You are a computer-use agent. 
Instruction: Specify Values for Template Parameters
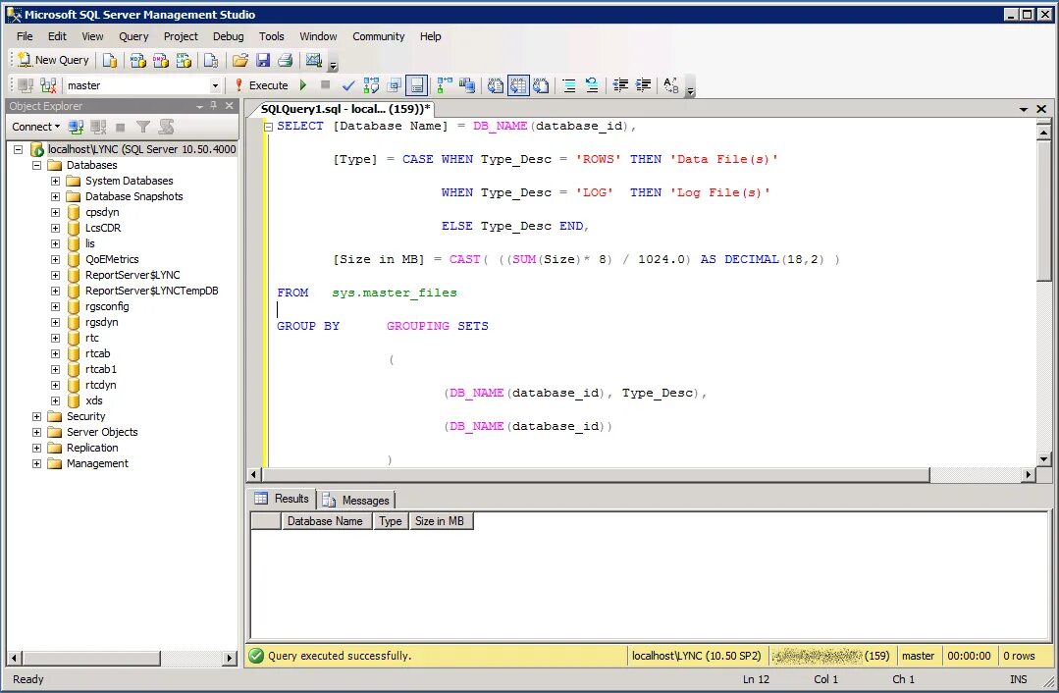point(670,85)
